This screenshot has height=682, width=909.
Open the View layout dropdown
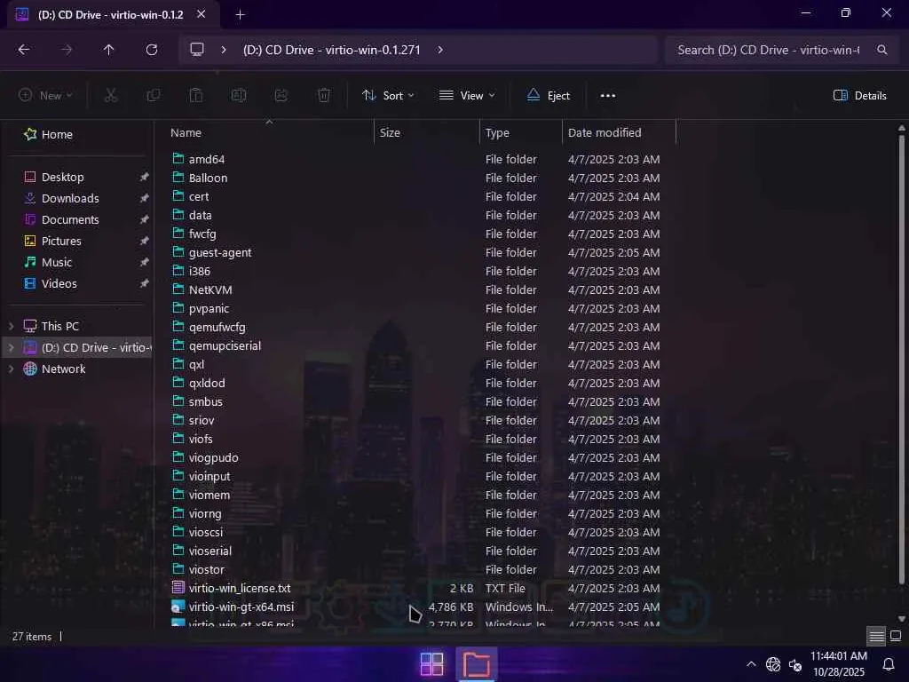point(467,96)
